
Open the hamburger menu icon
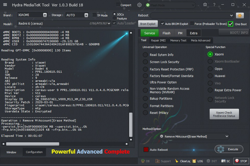click(5, 5)
